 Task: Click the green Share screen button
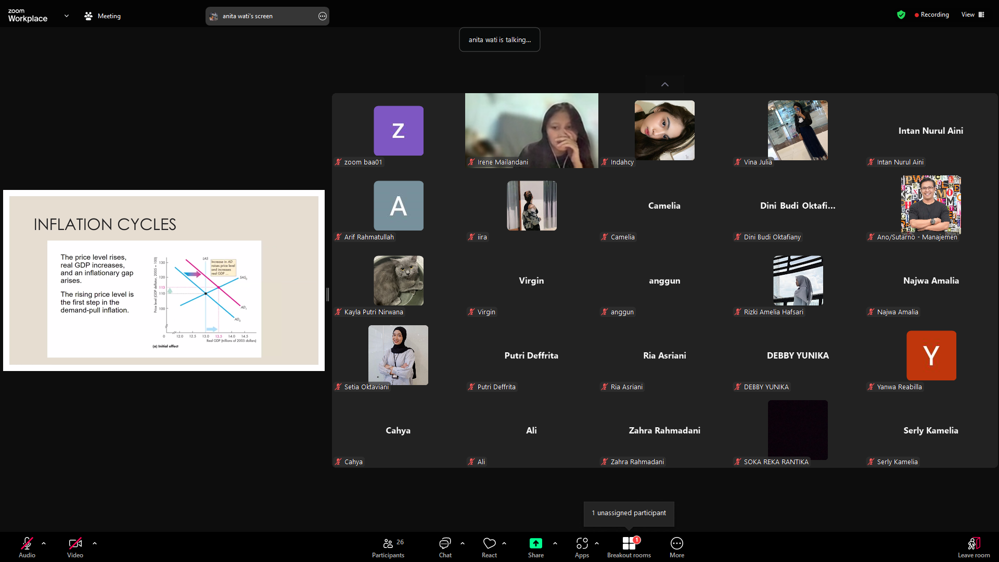pyautogui.click(x=536, y=547)
